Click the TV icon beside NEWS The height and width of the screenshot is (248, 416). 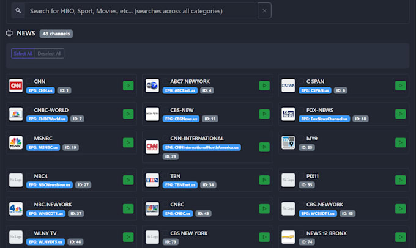point(9,33)
